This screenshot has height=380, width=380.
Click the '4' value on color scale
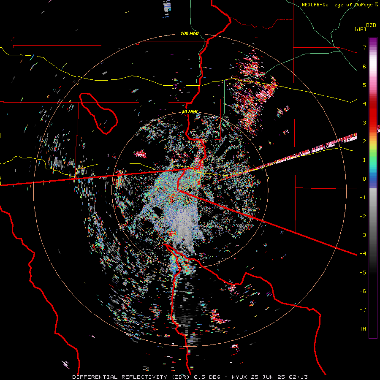click(364, 104)
